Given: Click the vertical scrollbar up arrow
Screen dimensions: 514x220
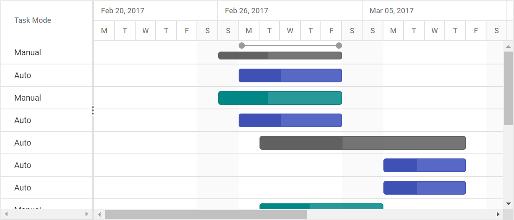Looking at the screenshot, I should pos(508,46).
